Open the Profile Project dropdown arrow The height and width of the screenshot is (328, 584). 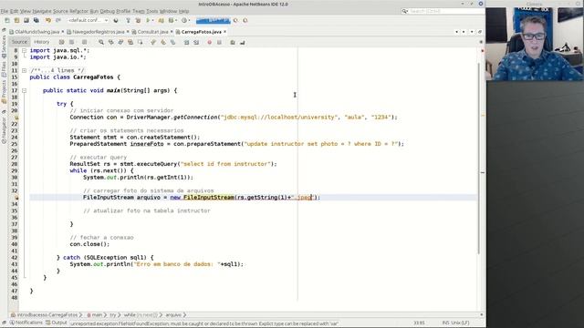(176, 20)
